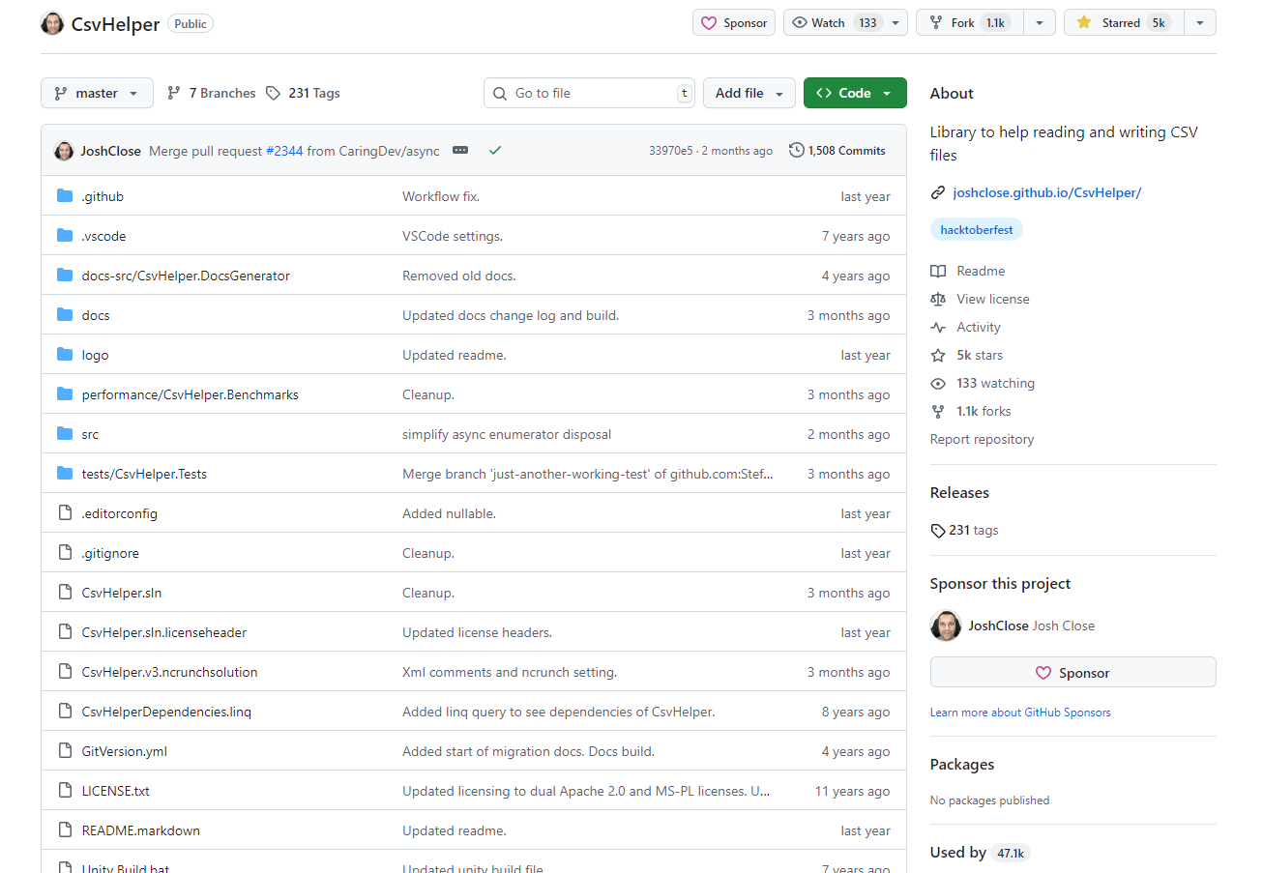The image size is (1263, 873).
Task: Expand commit message ellipsis icon
Action: (x=460, y=151)
